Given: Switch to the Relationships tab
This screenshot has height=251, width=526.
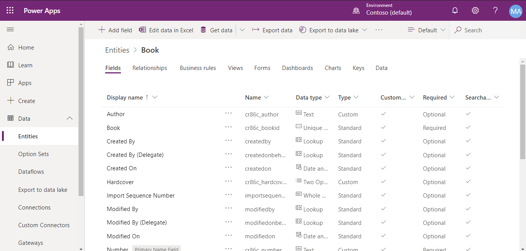Looking at the screenshot, I should tap(149, 68).
